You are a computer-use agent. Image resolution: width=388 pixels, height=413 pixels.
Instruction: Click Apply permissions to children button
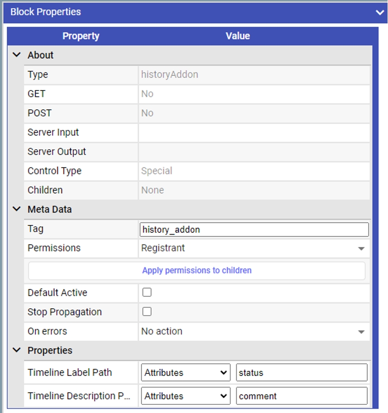tap(197, 271)
